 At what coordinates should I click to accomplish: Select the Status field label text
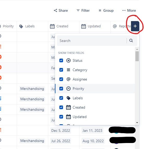click(77, 60)
